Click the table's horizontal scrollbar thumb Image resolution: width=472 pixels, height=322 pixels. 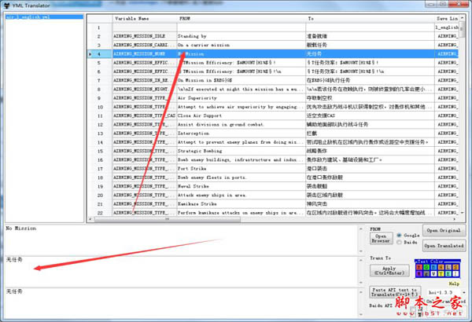tap(168, 219)
